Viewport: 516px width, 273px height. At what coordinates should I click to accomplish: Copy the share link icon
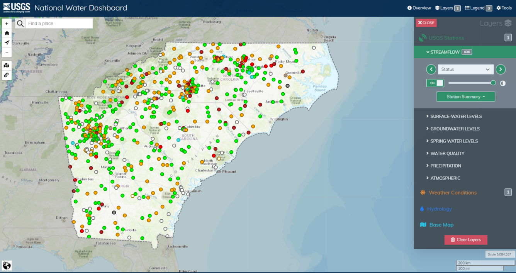pyautogui.click(x=7, y=75)
